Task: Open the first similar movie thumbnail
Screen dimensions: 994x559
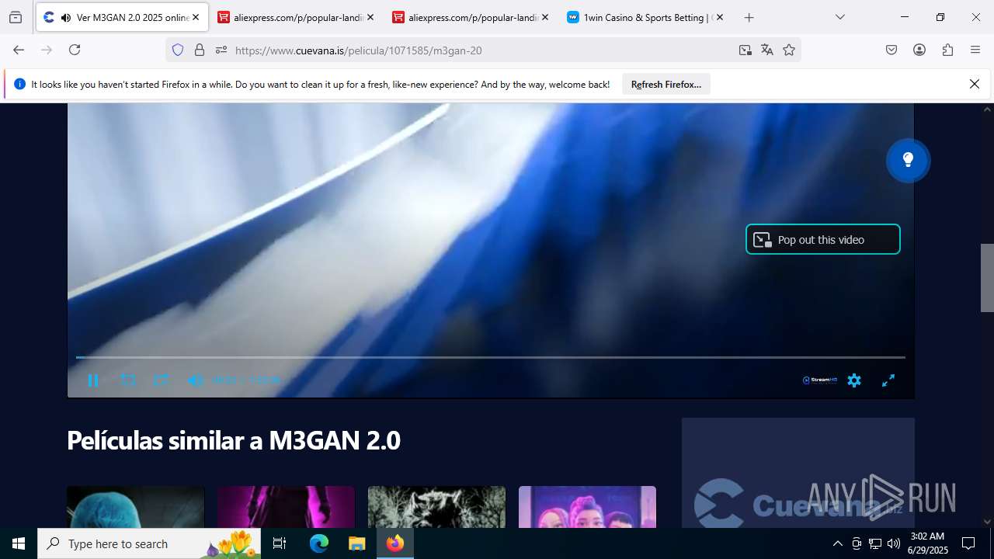Action: tap(136, 507)
